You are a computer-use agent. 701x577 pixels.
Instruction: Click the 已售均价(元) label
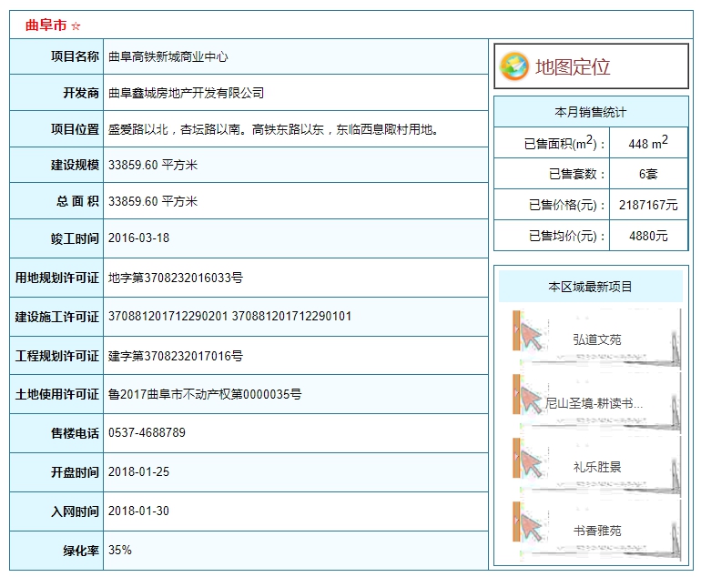tap(567, 236)
